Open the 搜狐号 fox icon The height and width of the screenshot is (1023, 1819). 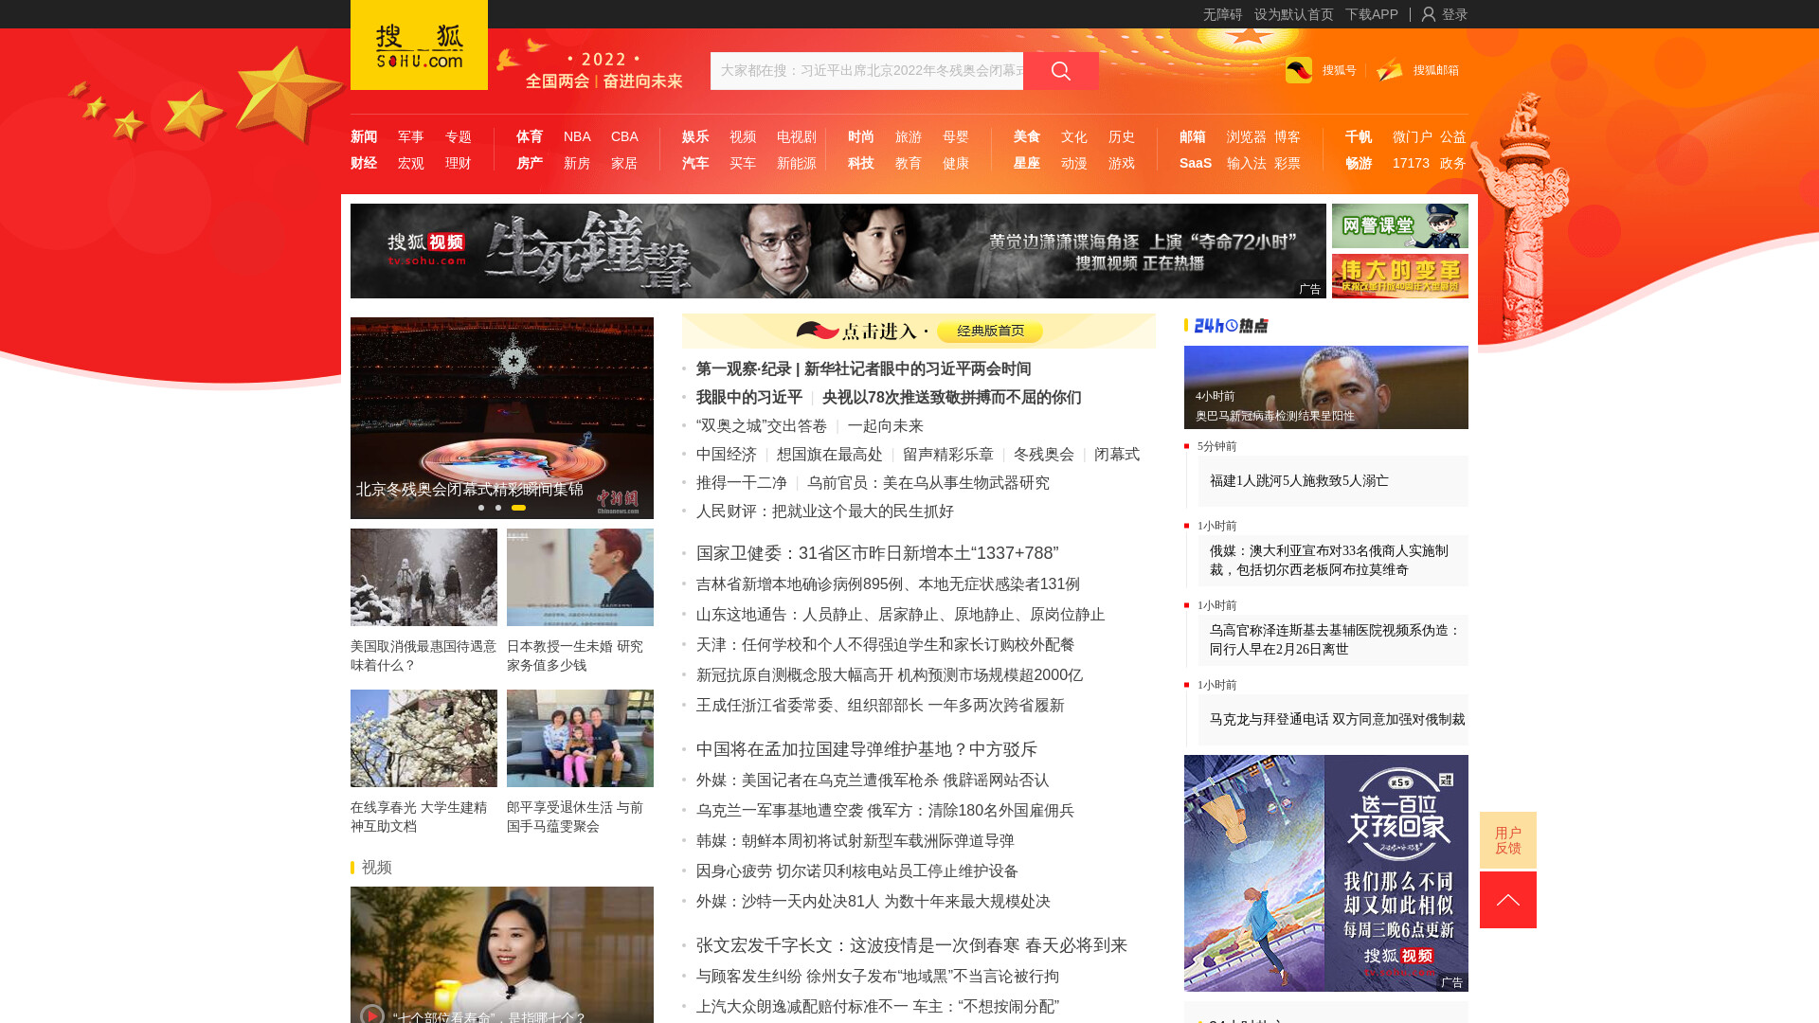(1299, 70)
